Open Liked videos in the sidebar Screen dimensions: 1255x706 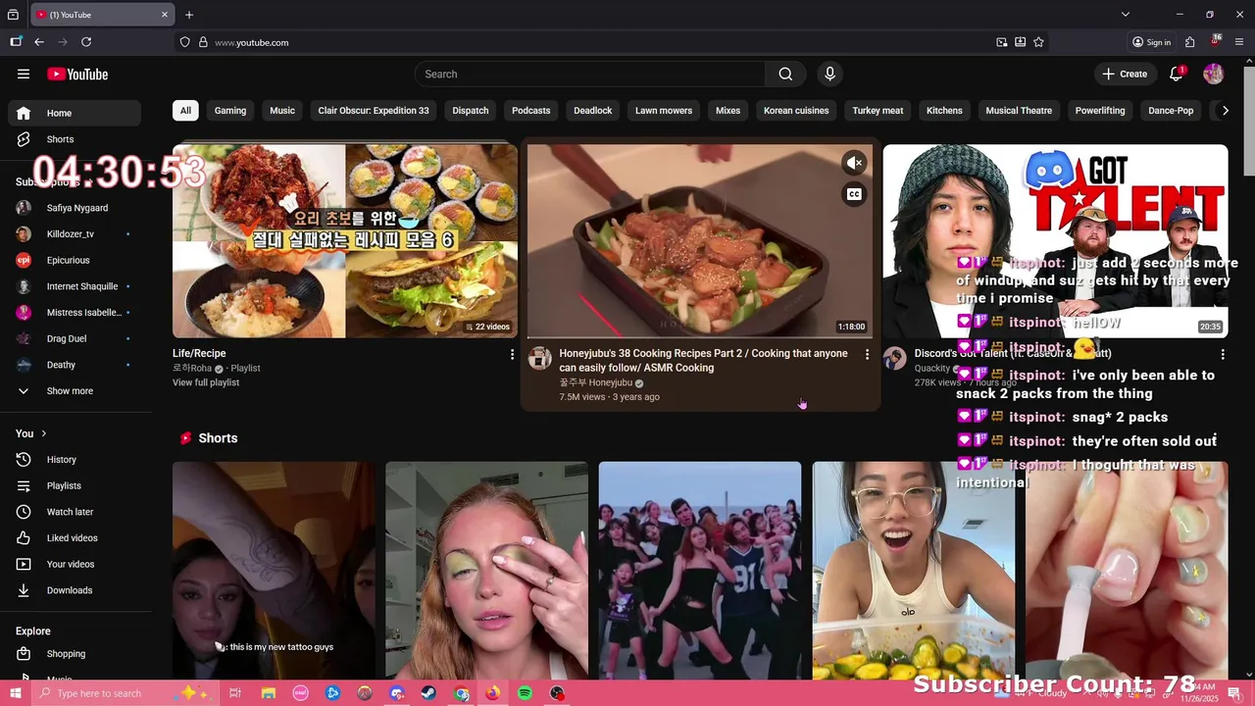coord(75,538)
